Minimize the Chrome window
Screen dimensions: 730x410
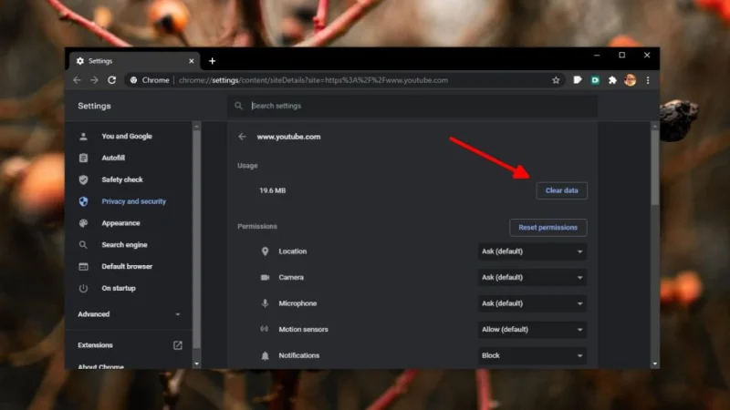pos(597,56)
